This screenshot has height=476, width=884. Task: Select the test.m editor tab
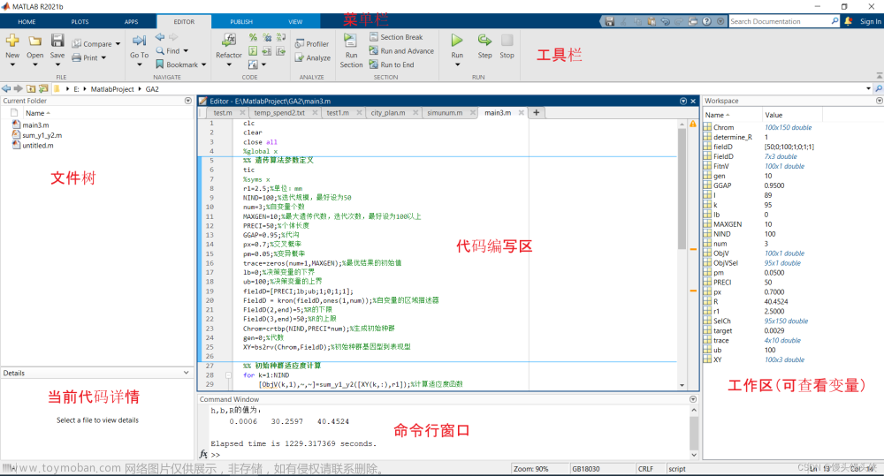point(223,113)
